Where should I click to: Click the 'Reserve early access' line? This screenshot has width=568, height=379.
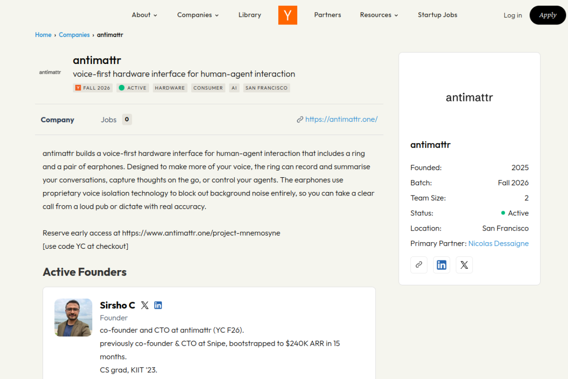pyautogui.click(x=162, y=233)
